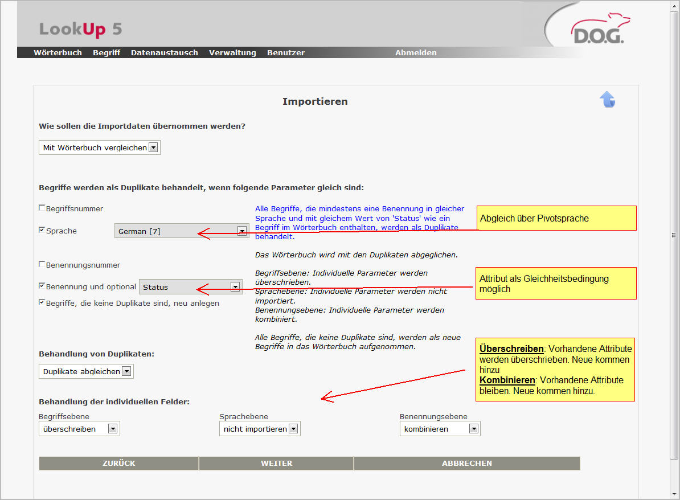
Task: Click the 'Behandlung der individuellen Felder:' label
Action: [x=114, y=401]
